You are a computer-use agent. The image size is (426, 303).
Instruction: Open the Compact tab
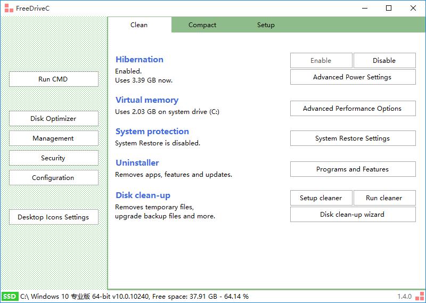pyautogui.click(x=202, y=24)
